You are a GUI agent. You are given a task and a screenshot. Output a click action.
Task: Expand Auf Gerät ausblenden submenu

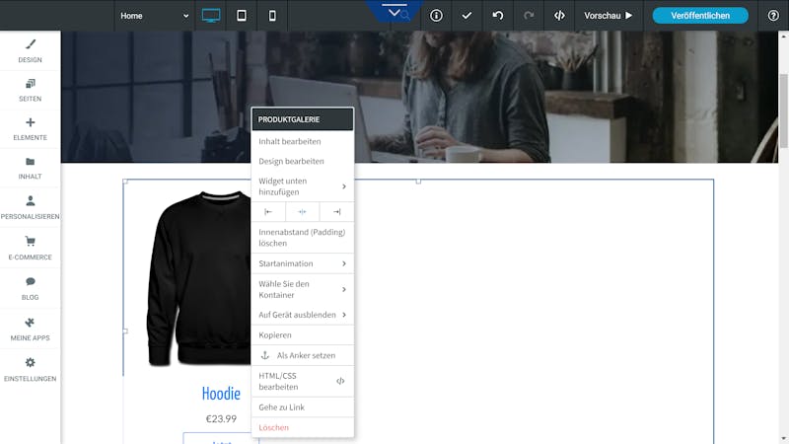pos(303,315)
